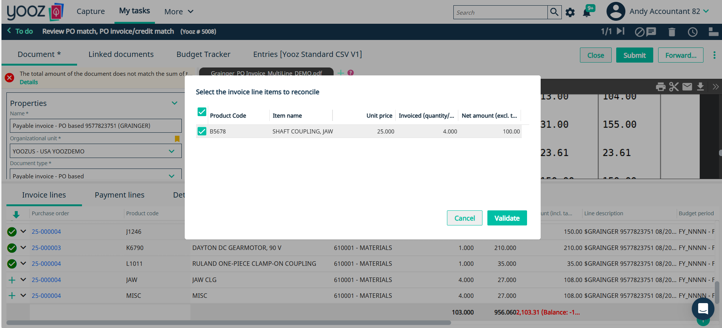Open the Document type dropdown
Image resolution: width=722 pixels, height=328 pixels.
[x=172, y=176]
